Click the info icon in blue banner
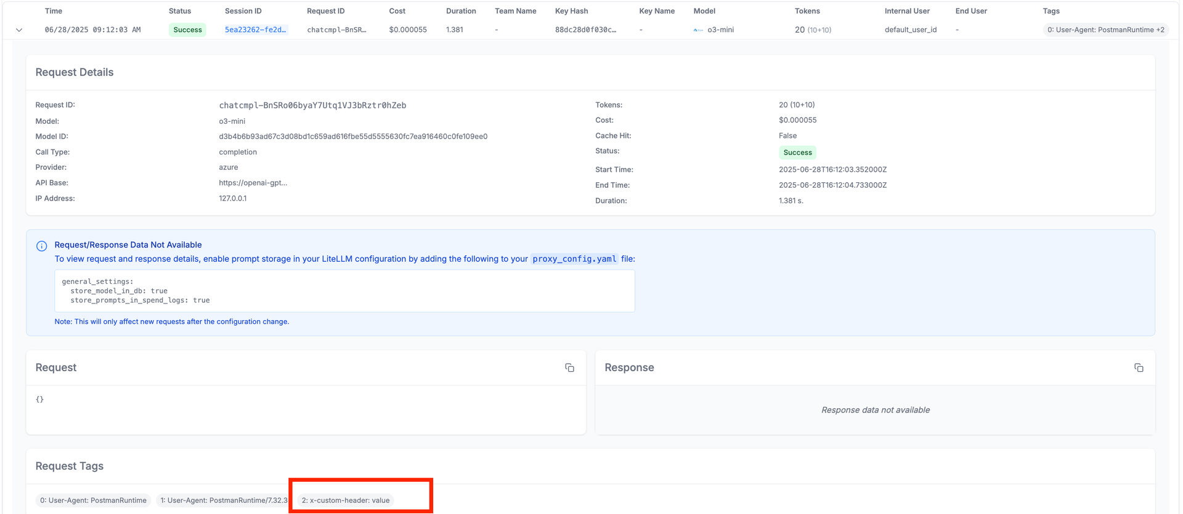This screenshot has height=514, width=1183. (x=41, y=246)
